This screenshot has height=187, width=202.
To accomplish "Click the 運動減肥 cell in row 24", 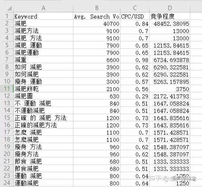I will click(x=43, y=183).
